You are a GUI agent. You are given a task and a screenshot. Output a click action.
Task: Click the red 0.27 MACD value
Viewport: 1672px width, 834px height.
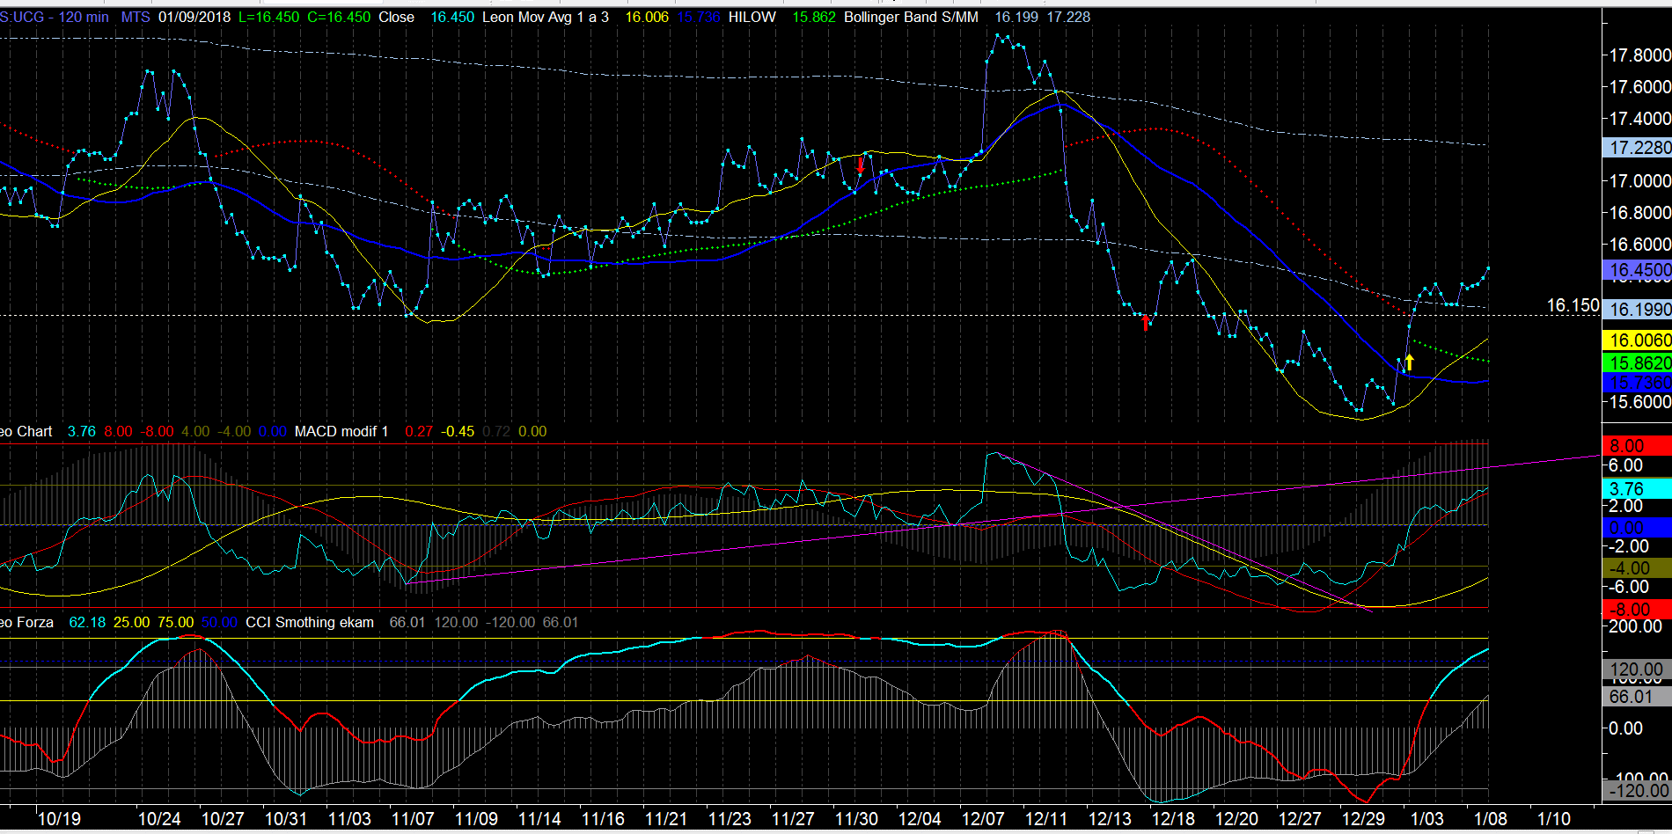[x=419, y=431]
